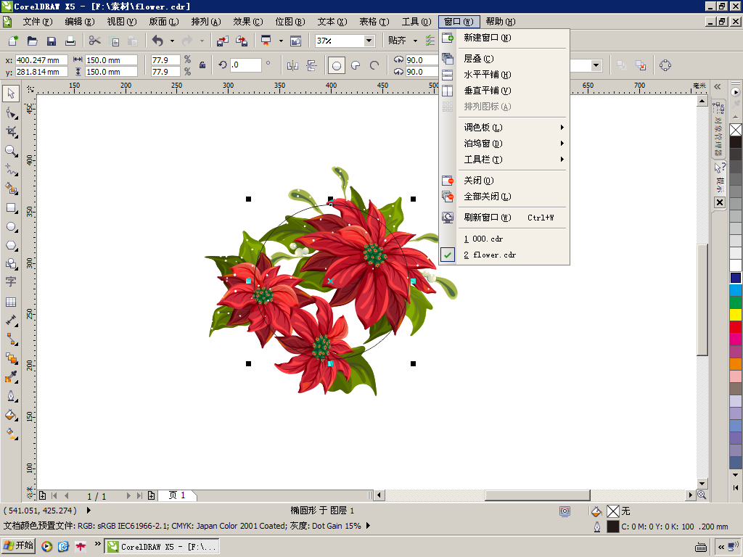Mirror object horizontally button

tap(293, 65)
